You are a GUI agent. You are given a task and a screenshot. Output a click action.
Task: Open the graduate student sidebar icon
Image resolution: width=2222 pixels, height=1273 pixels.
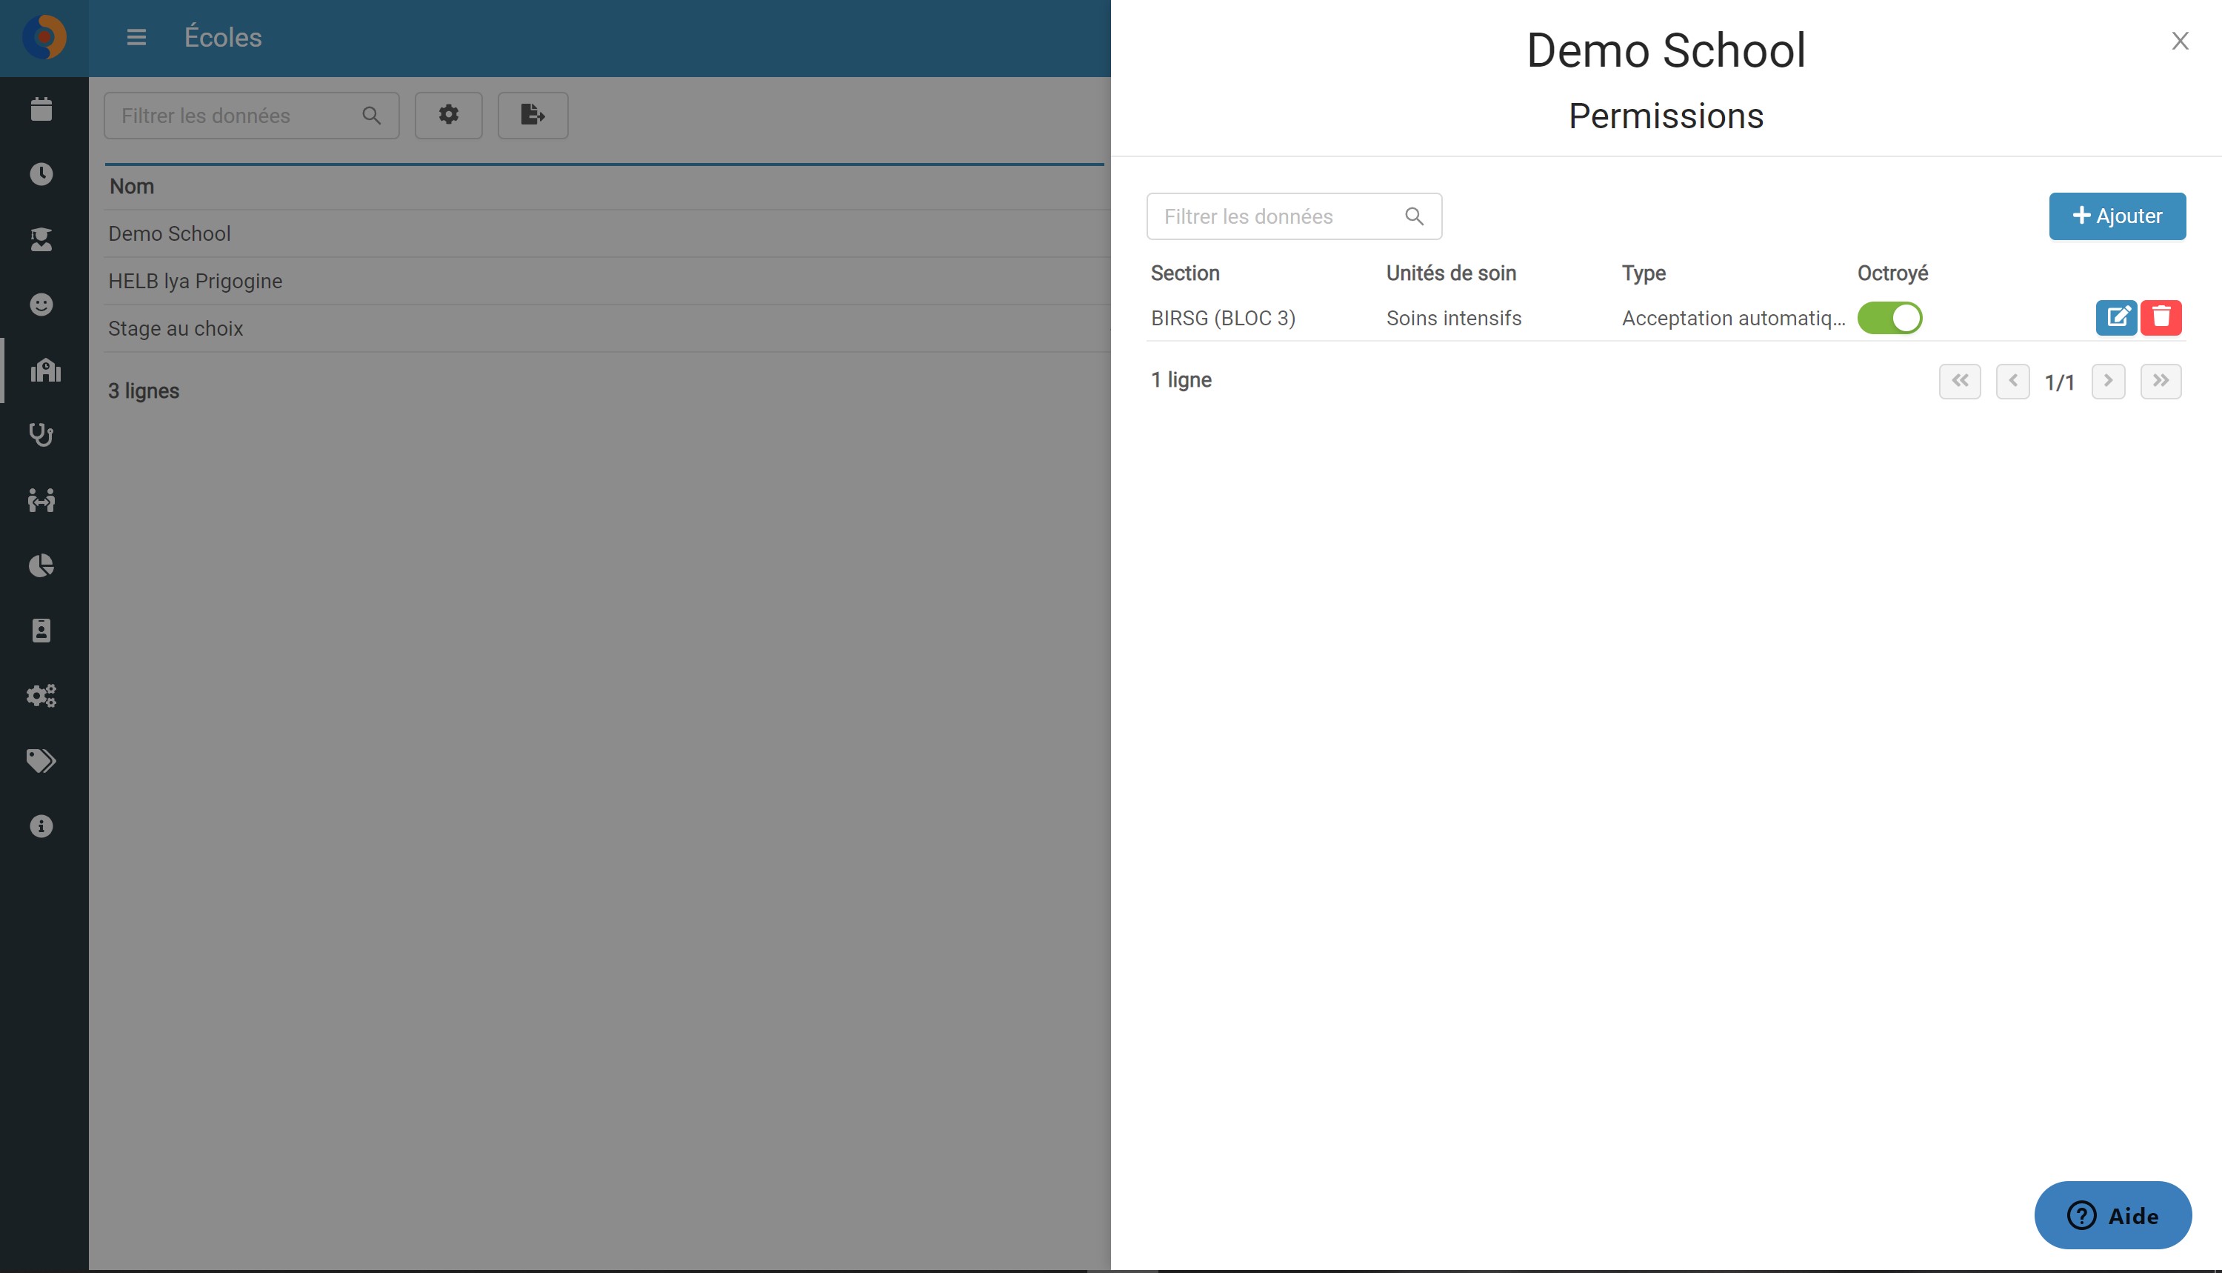click(41, 239)
